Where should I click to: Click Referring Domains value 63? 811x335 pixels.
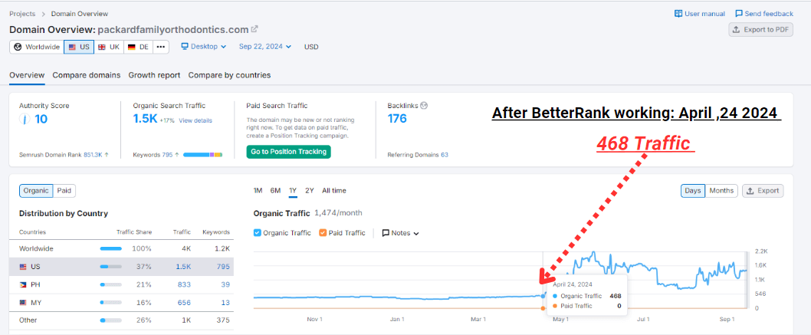point(445,155)
